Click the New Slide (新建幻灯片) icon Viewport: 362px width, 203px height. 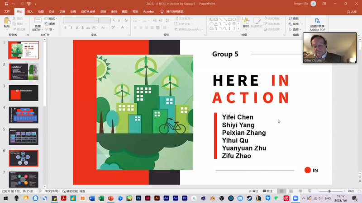pyautogui.click(x=37, y=21)
